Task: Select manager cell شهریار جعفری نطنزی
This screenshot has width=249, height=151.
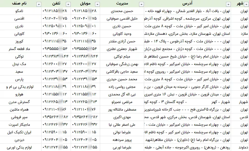Action: (122, 49)
